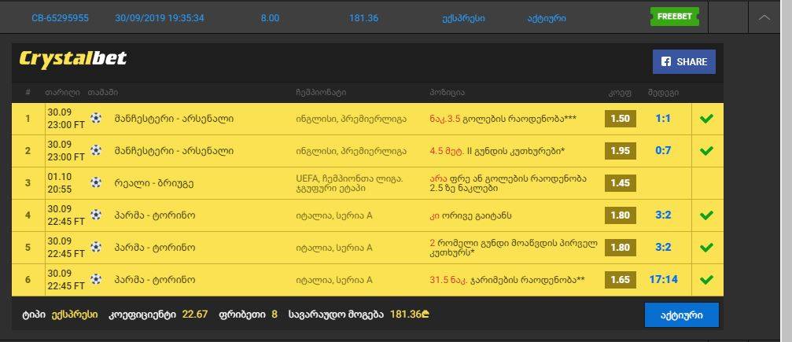This screenshot has height=342, width=792.
Task: Click the 3:2 score in row 4
Action: (663, 215)
